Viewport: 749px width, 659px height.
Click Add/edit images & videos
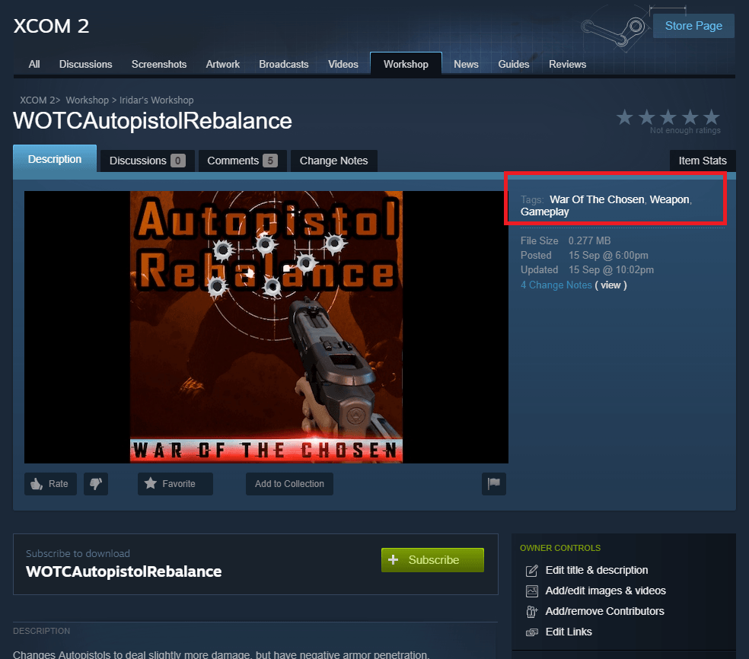click(606, 591)
